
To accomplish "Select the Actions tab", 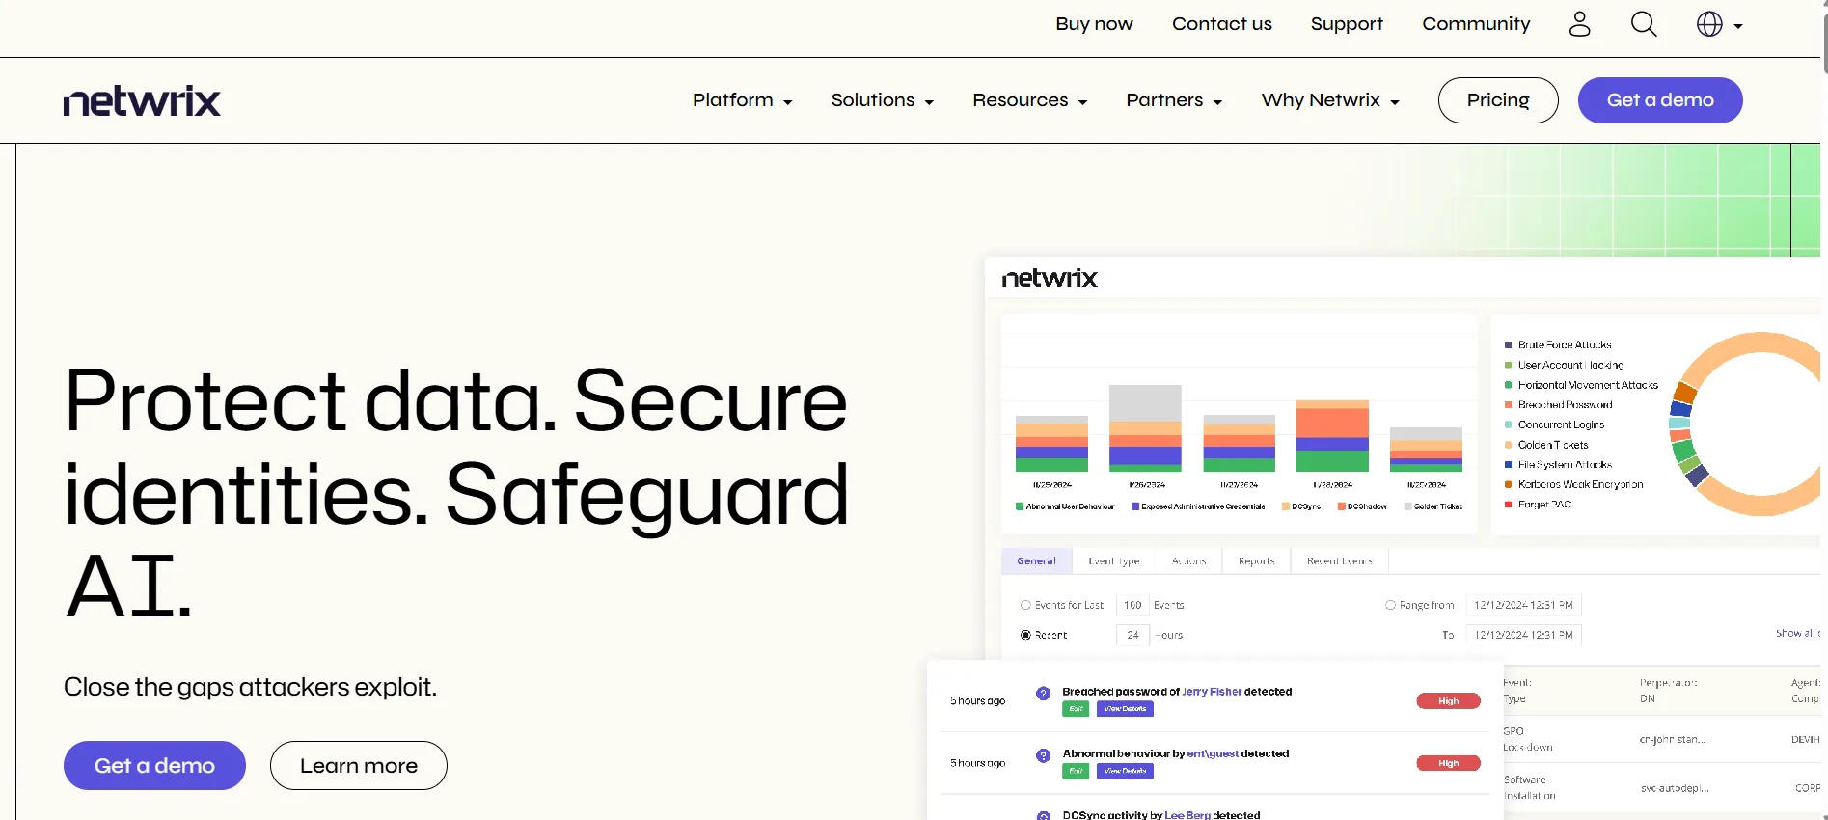I will coord(1188,560).
